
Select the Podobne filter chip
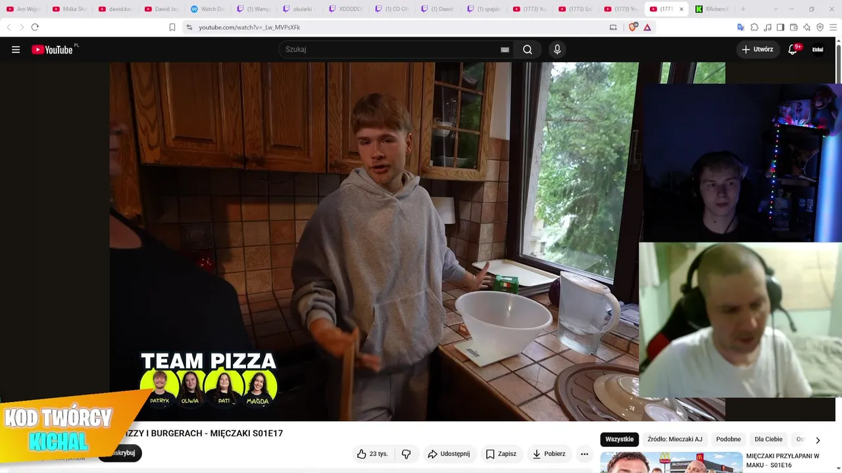[x=728, y=439]
